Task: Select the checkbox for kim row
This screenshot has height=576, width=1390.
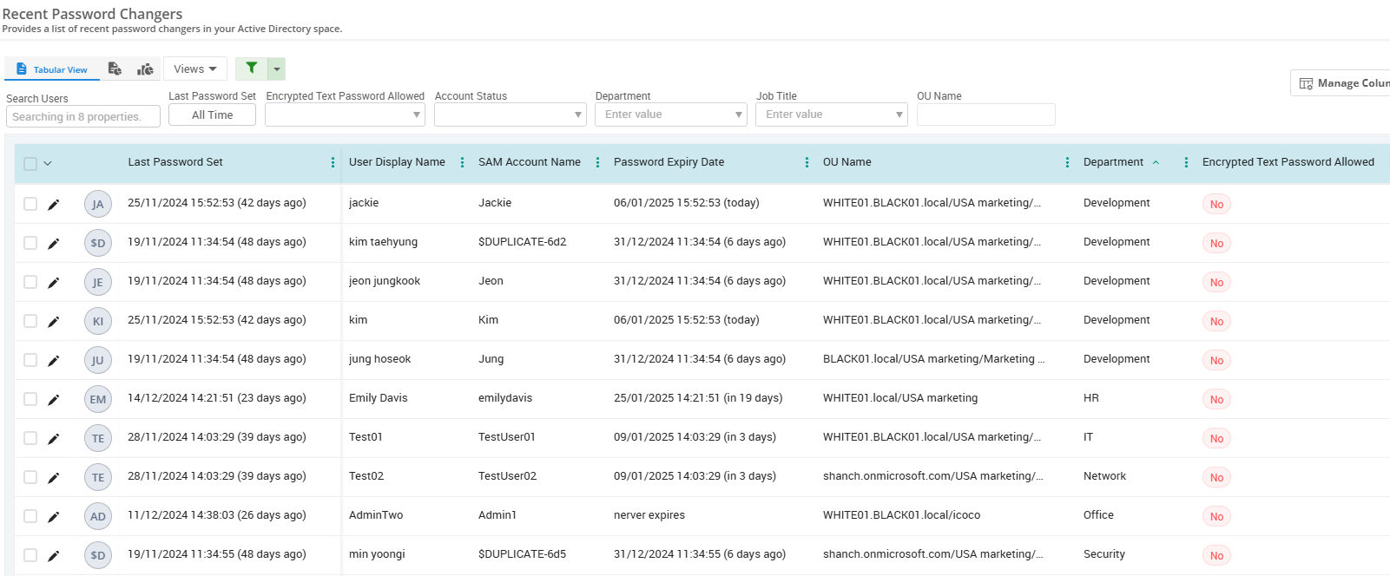Action: (x=30, y=321)
